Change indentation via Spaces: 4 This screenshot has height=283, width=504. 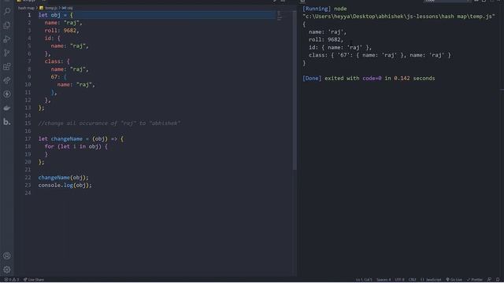[x=384, y=280]
